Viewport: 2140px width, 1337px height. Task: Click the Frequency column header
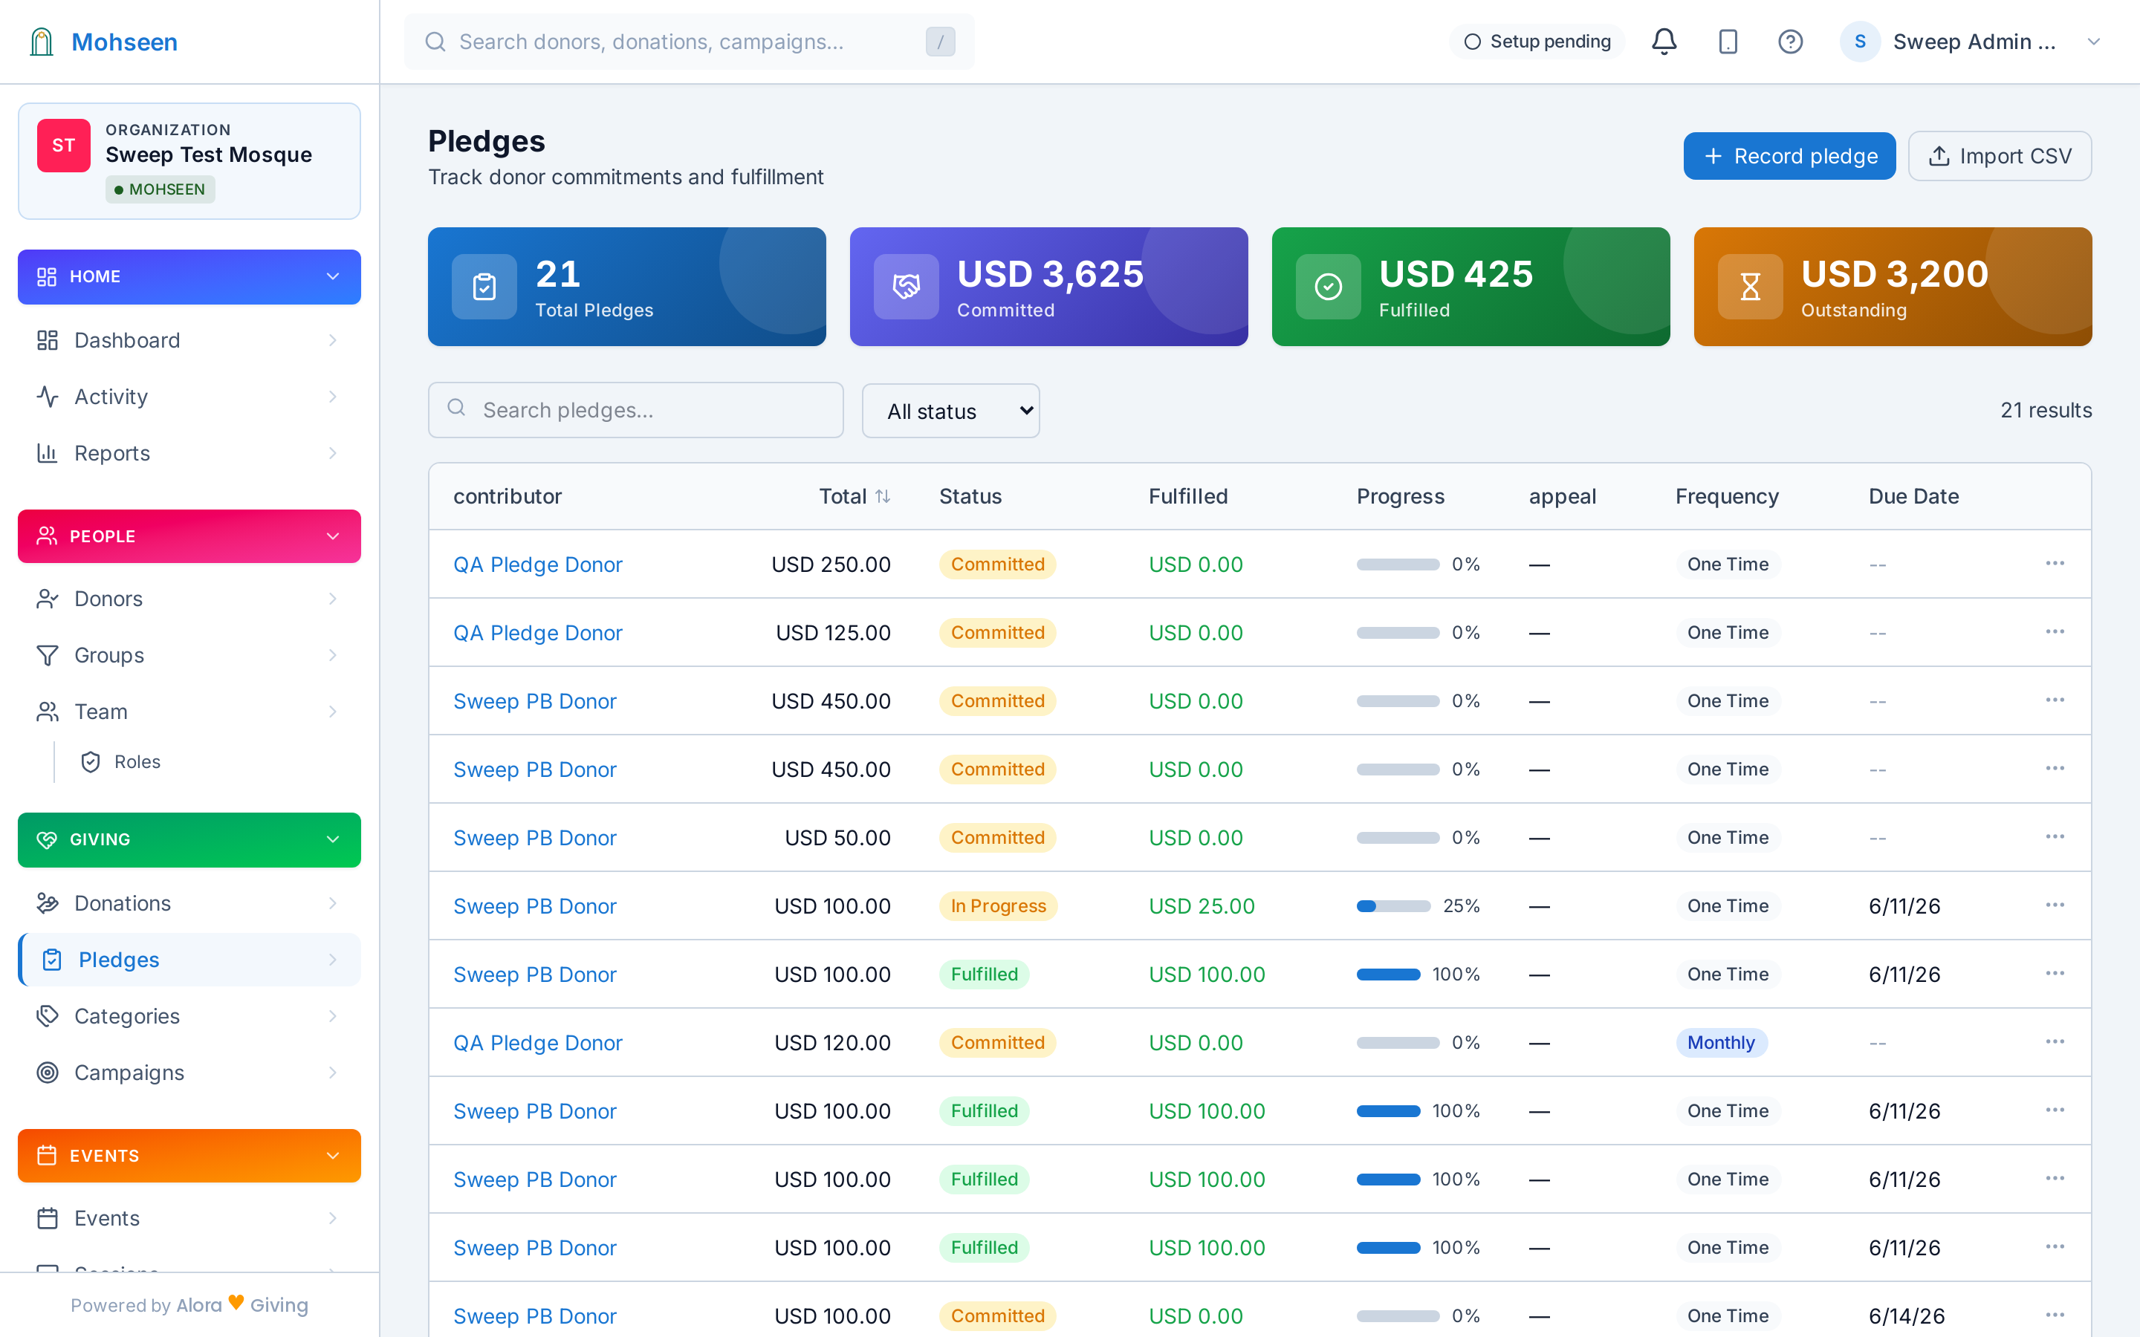click(1726, 496)
